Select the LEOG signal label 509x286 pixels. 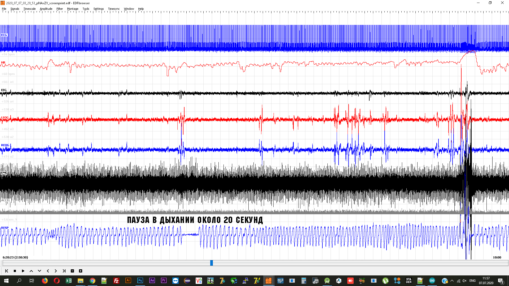5,118
